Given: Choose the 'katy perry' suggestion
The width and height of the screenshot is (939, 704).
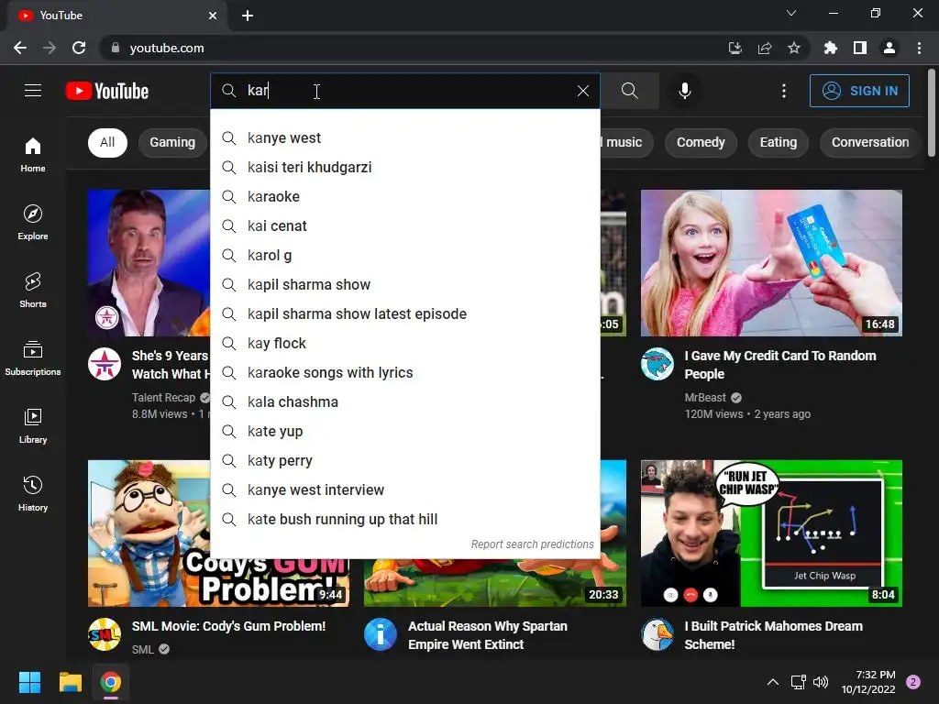Looking at the screenshot, I should (404, 460).
